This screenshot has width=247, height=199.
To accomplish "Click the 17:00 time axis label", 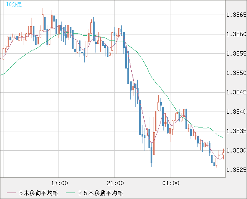I will 59,183.
